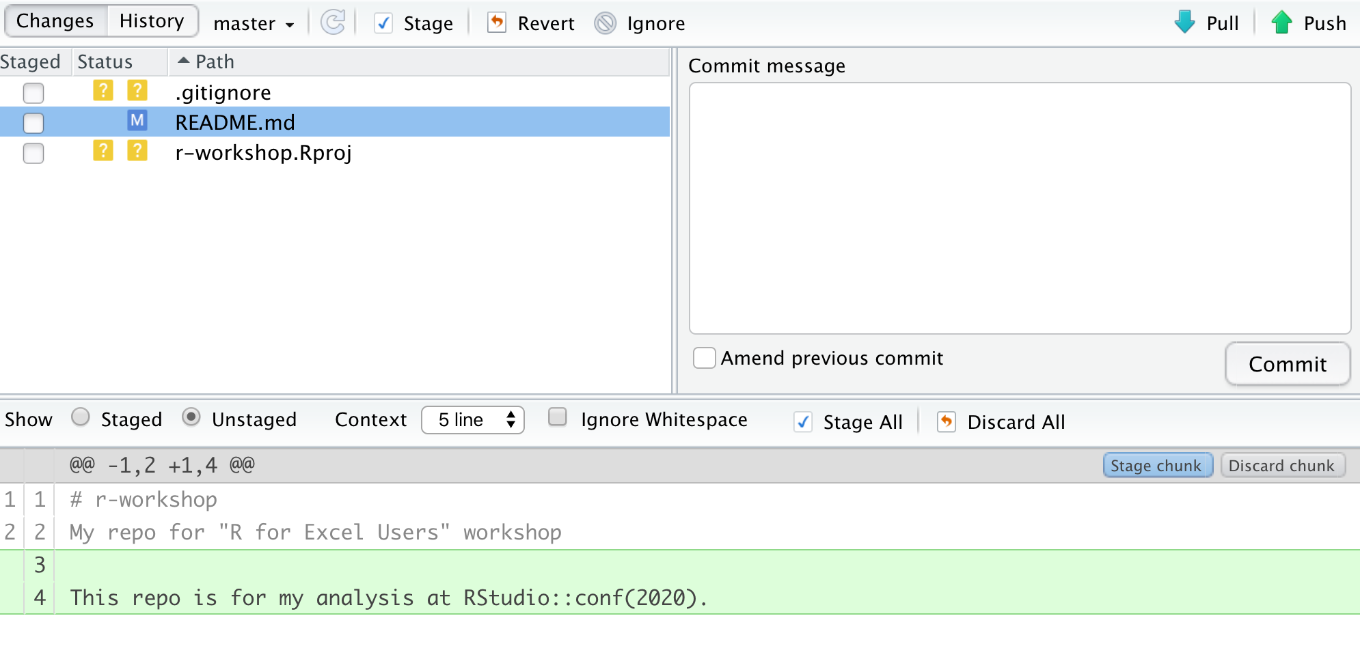Screen dimensions: 1360x672
Task: Check the Staged box for r-workshop.Rproj
Action: pos(33,153)
